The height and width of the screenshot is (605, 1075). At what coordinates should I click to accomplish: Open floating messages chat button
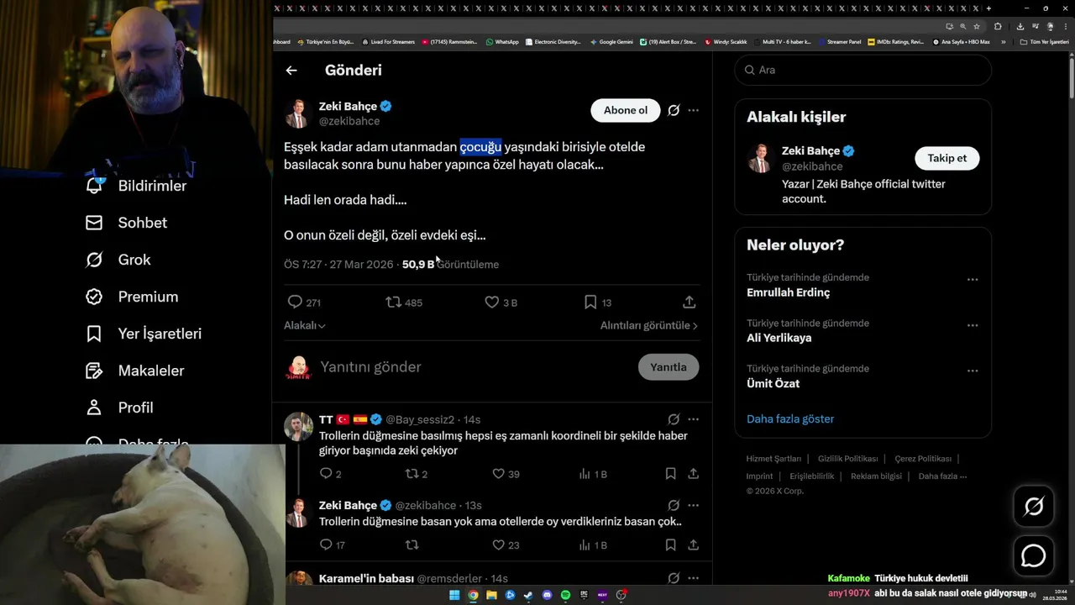(x=1034, y=555)
